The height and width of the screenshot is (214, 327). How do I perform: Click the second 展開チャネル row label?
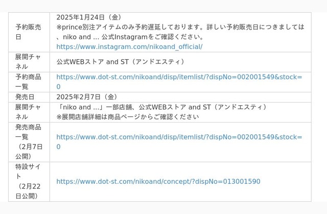tap(28, 112)
